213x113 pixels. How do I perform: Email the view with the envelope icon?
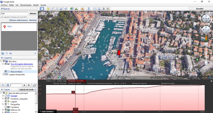[95, 9]
